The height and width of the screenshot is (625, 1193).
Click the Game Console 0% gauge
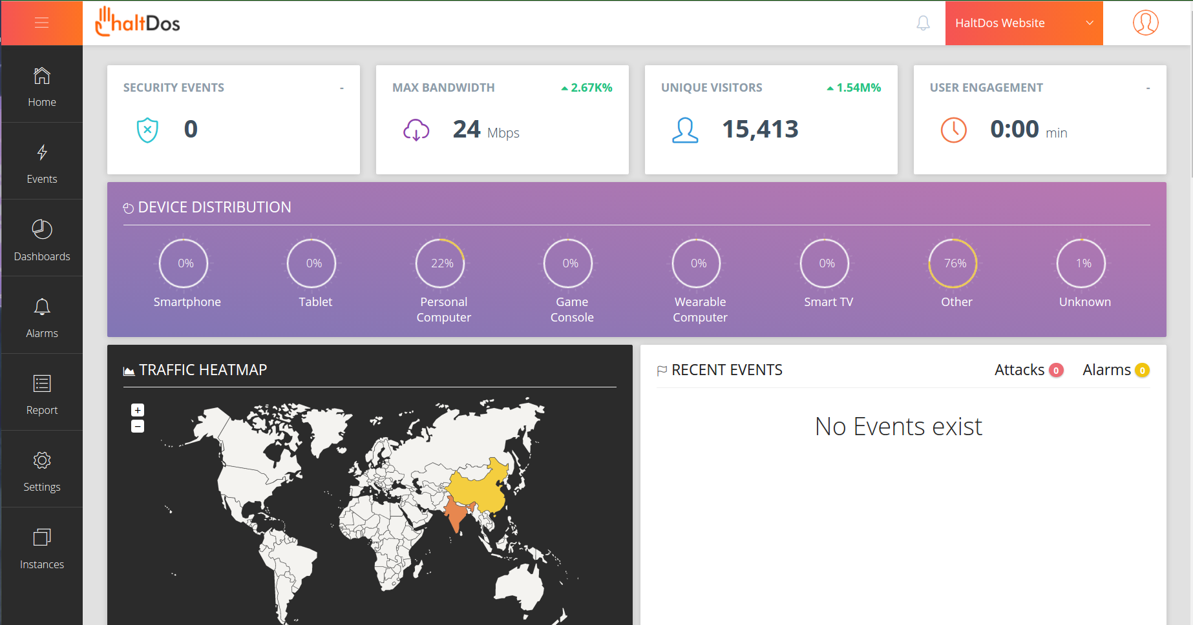pos(569,263)
